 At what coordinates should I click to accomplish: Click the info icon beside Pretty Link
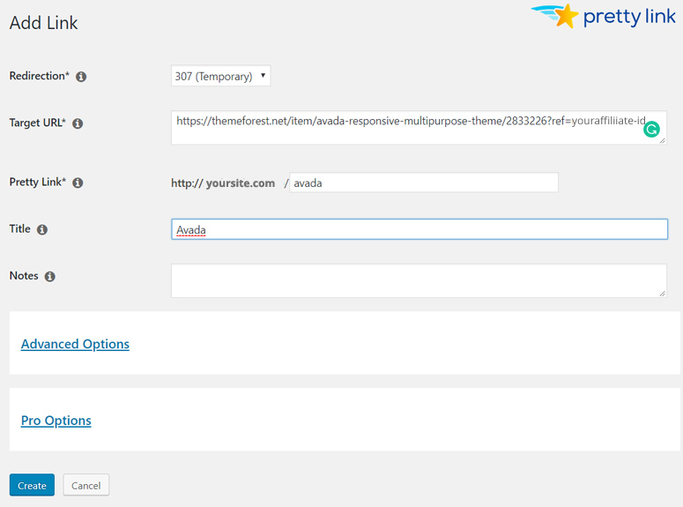click(x=78, y=183)
